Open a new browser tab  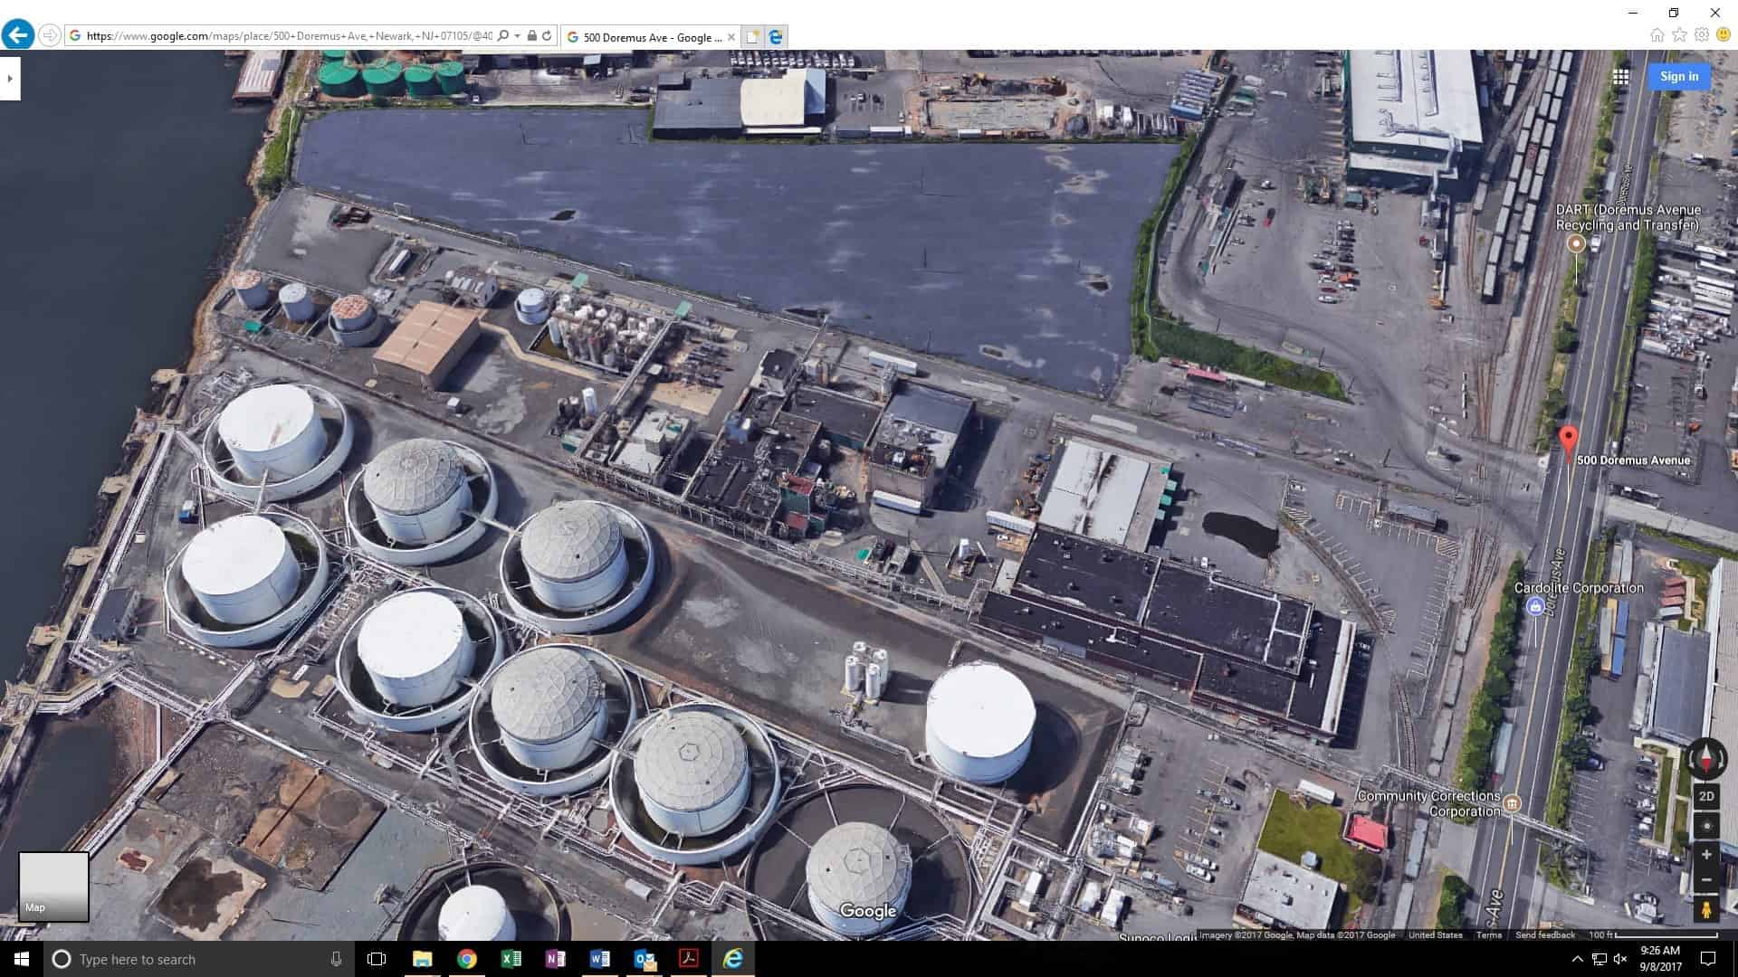pyautogui.click(x=753, y=37)
